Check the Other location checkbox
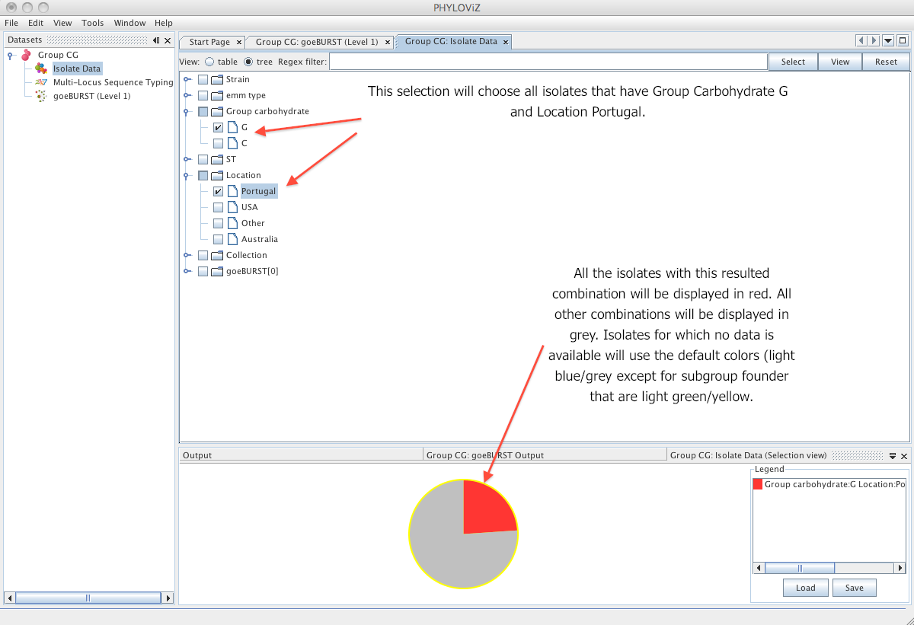This screenshot has width=914, height=625. point(219,223)
